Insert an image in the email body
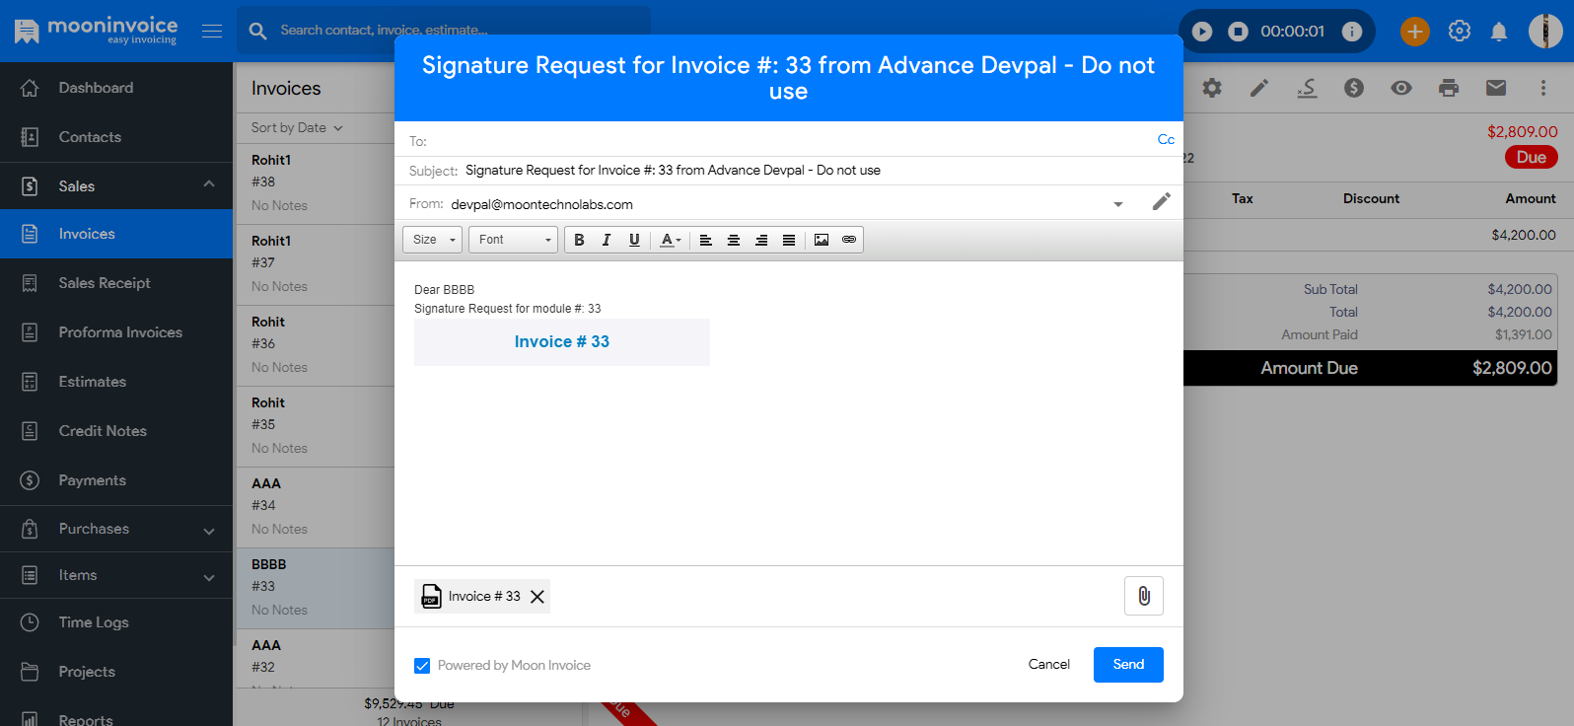The height and width of the screenshot is (726, 1574). pyautogui.click(x=821, y=240)
